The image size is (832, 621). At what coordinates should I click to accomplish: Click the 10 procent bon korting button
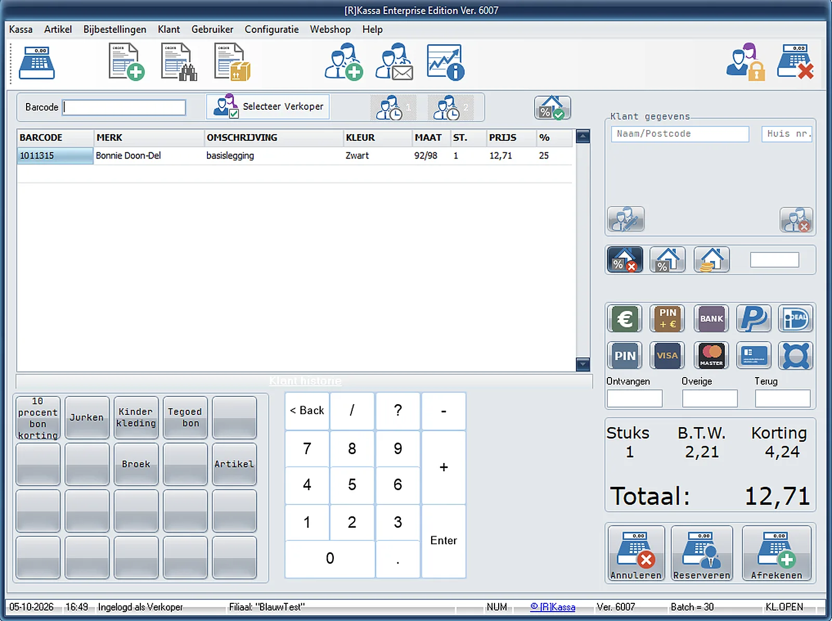coord(38,418)
